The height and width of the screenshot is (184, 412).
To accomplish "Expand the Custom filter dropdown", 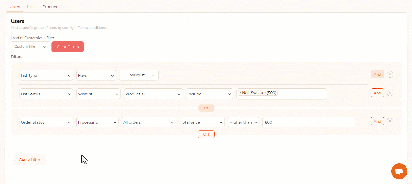I will (x=30, y=47).
